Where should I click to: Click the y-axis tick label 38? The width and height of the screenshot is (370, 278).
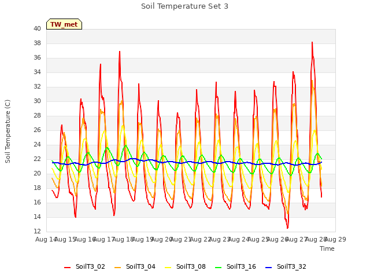click(37, 43)
